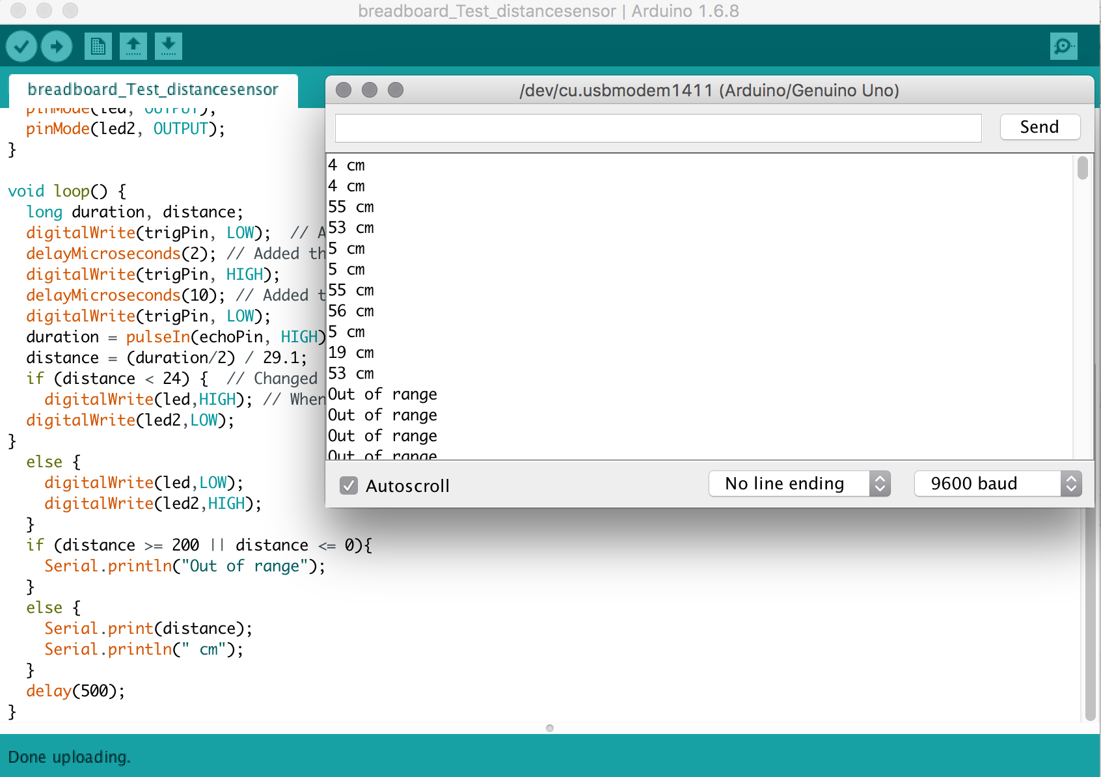
Task: Save the sketch with the down-arrow icon
Action: pyautogui.click(x=169, y=46)
